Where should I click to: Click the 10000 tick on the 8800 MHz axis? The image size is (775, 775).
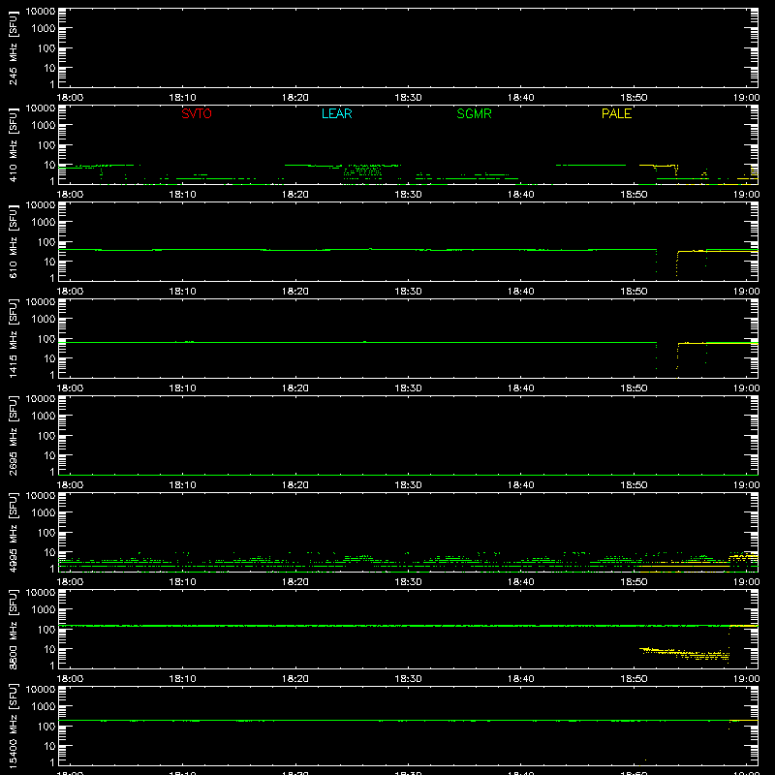coord(41,593)
